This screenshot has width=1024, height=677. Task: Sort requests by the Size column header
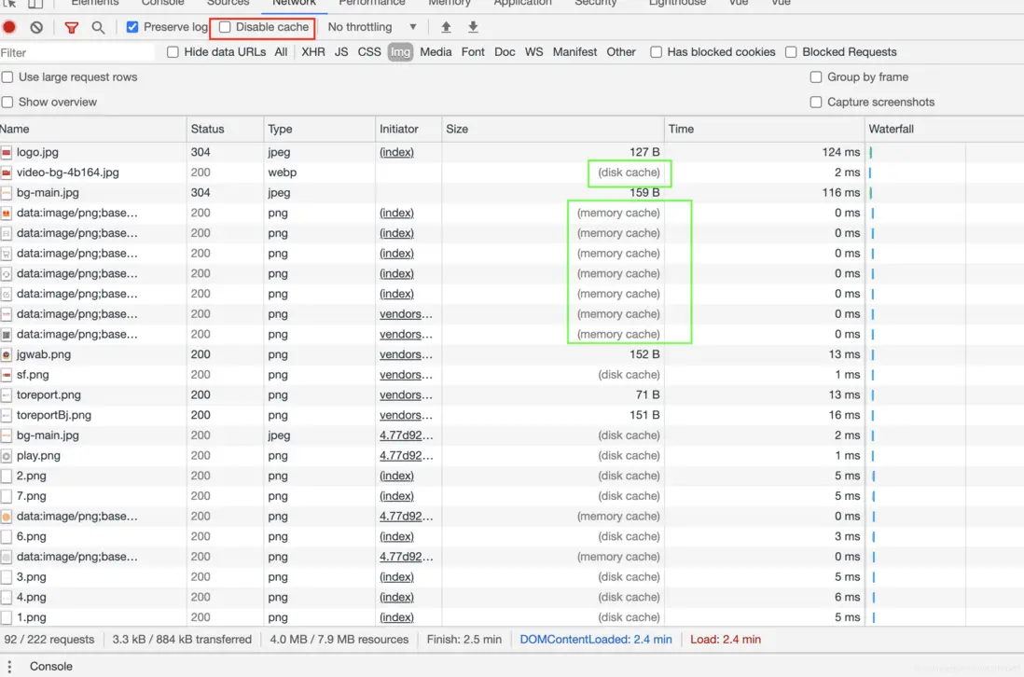457,129
